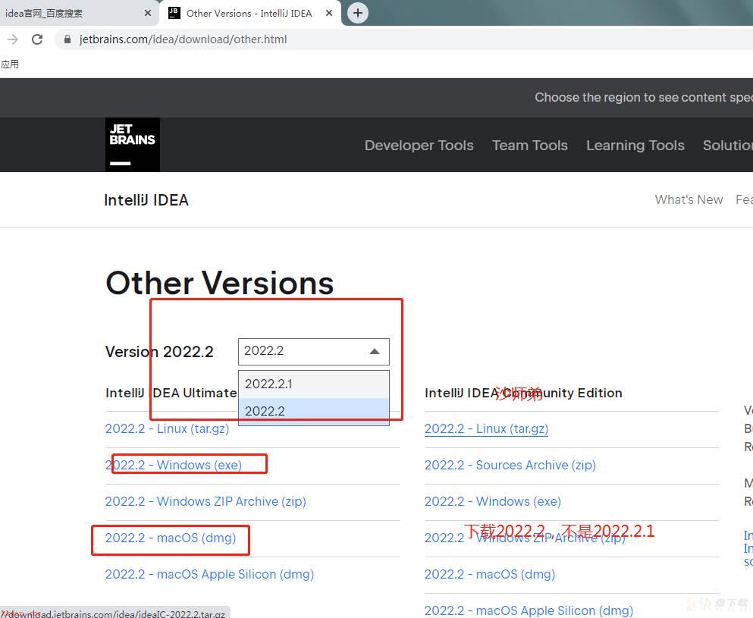753x618 pixels.
Task: Choose the highlighted 2022.2 list option
Action: click(314, 411)
